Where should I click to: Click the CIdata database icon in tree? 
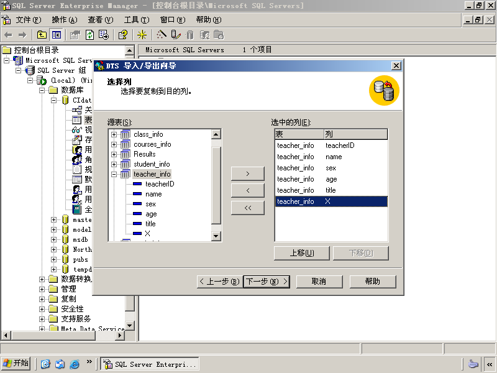65,100
